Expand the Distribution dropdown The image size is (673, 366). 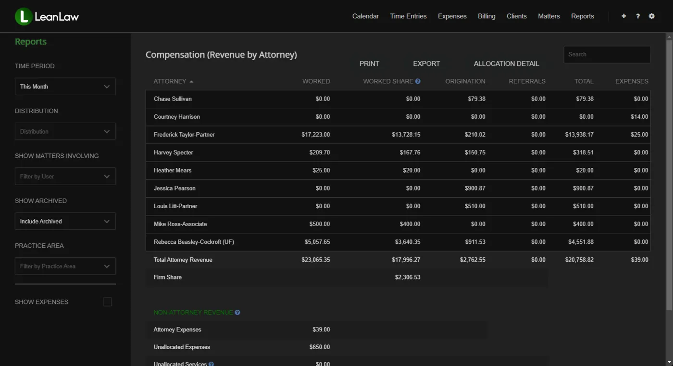(x=65, y=131)
